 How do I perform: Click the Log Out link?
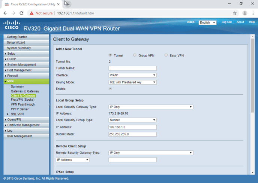226,22
